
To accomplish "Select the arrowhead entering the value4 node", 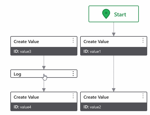I will coord(44,90).
